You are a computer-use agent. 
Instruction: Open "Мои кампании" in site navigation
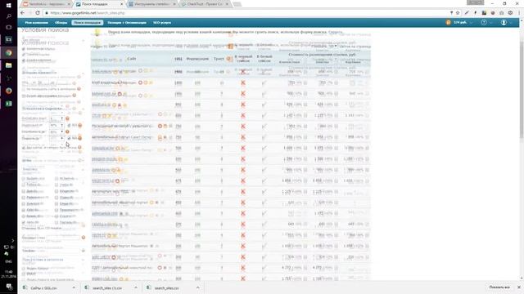point(36,23)
